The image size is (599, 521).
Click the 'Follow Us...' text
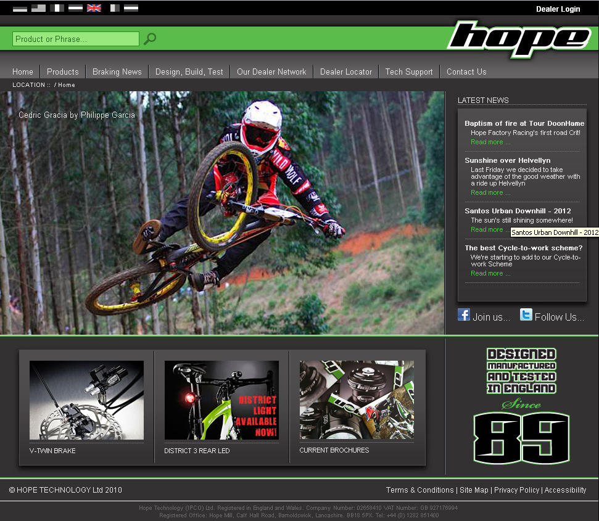[560, 317]
